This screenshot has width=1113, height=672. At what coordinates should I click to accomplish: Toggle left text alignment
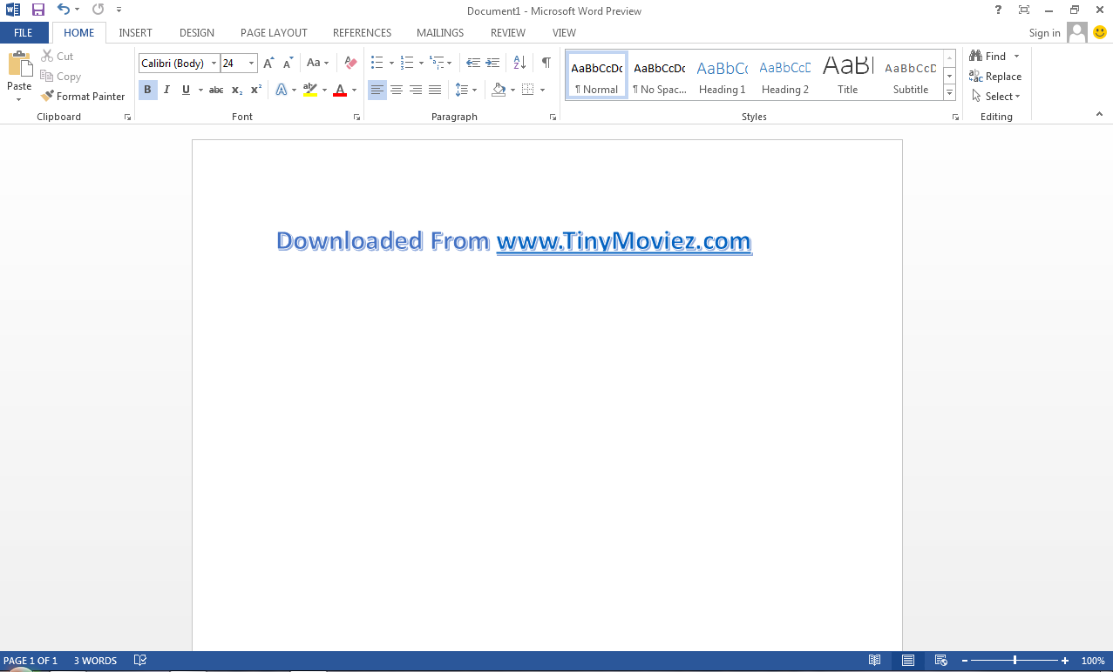tap(377, 90)
